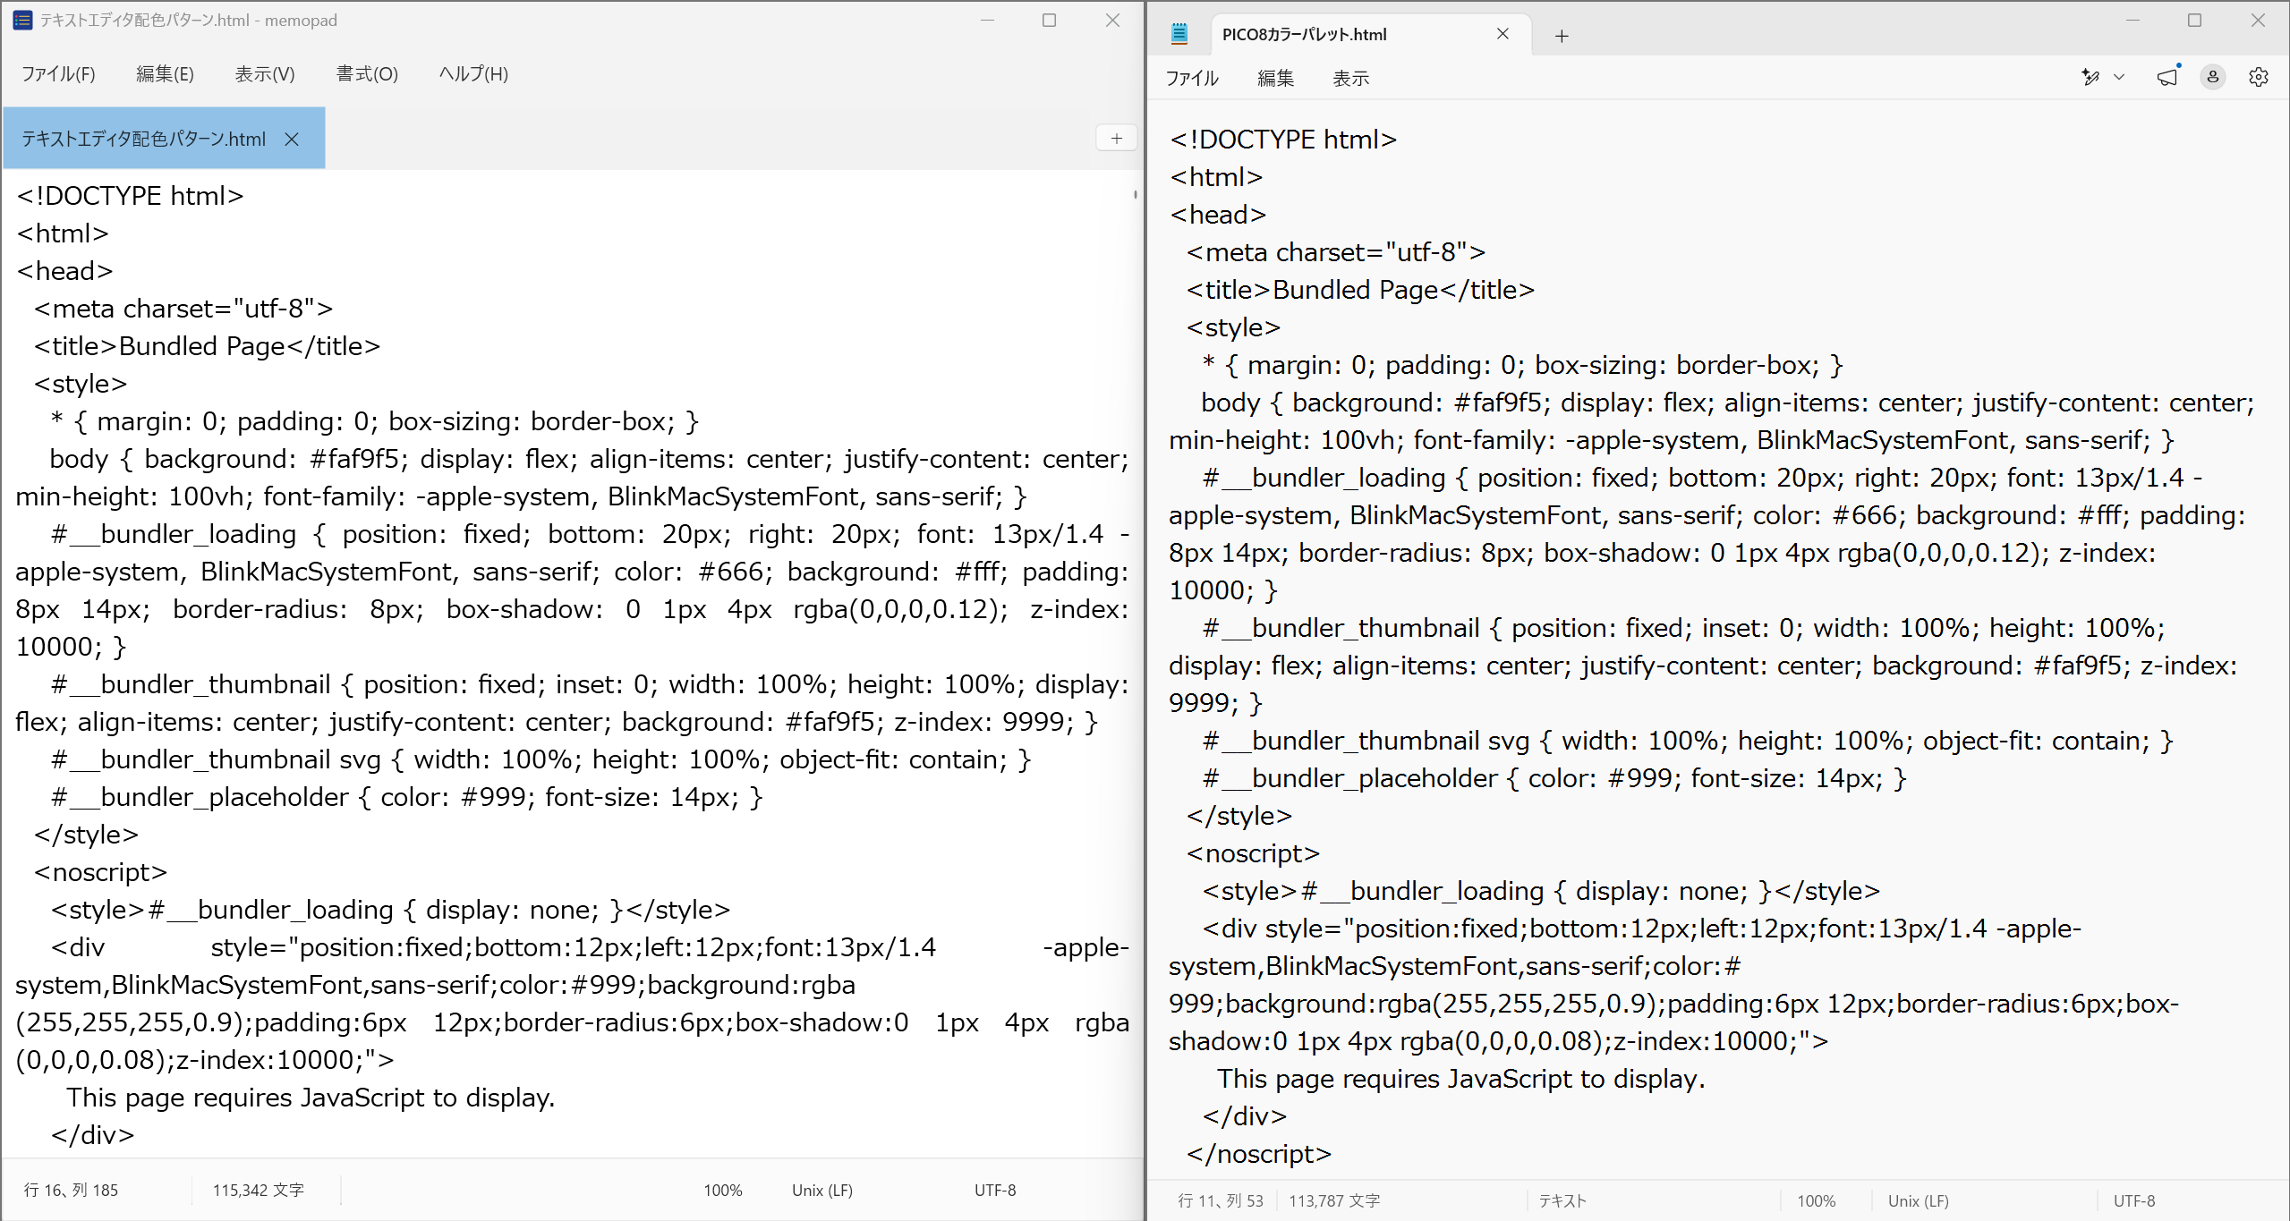The width and height of the screenshot is (2290, 1221).
Task: Open the account profile icon
Action: (2213, 77)
